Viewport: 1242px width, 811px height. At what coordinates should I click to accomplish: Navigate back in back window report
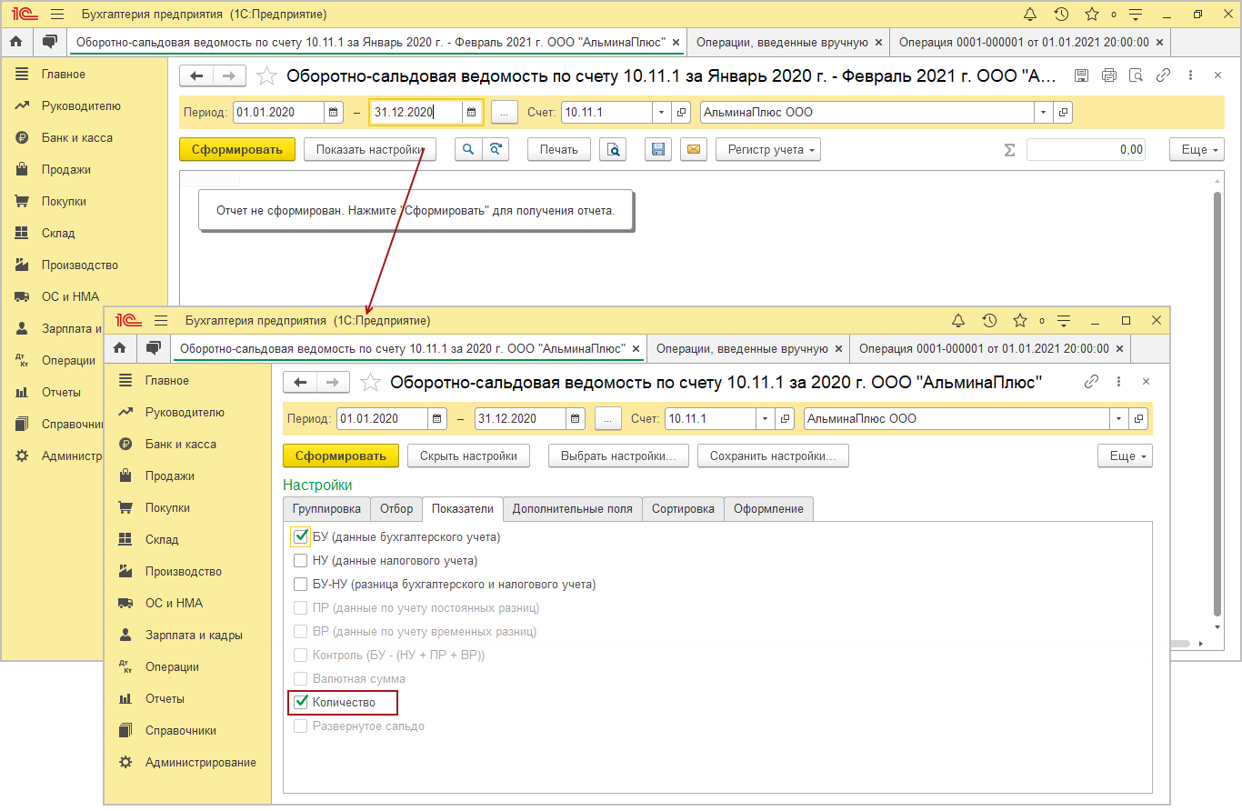(x=196, y=76)
